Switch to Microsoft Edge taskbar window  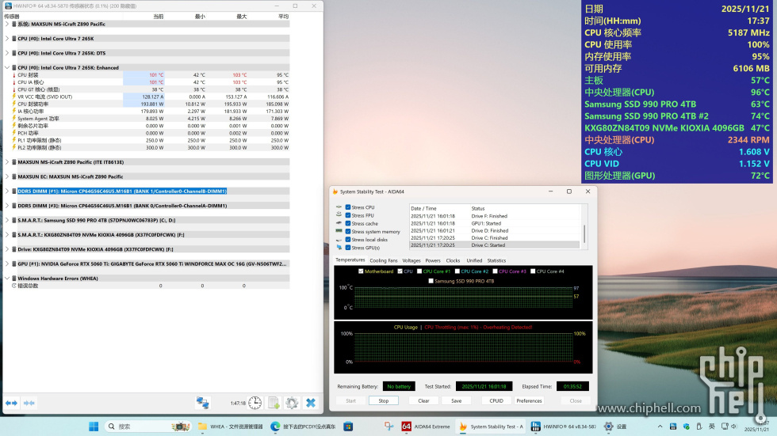pyautogui.click(x=303, y=427)
